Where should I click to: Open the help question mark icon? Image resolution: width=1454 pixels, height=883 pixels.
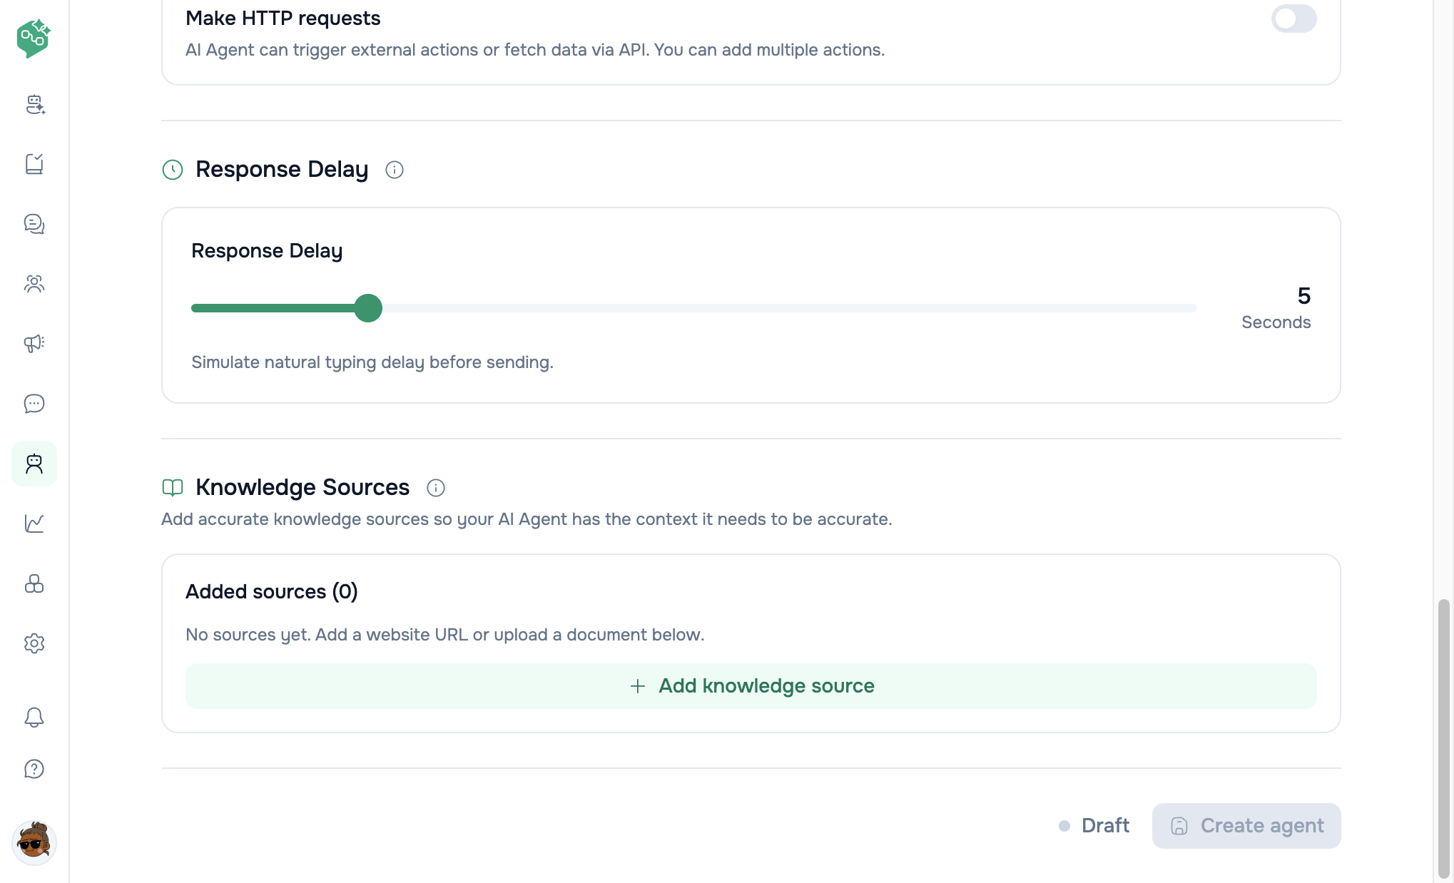coord(34,769)
